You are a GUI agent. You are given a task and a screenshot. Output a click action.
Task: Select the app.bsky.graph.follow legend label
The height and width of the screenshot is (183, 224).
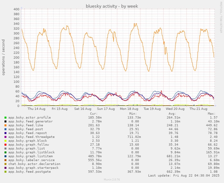(x=29, y=145)
